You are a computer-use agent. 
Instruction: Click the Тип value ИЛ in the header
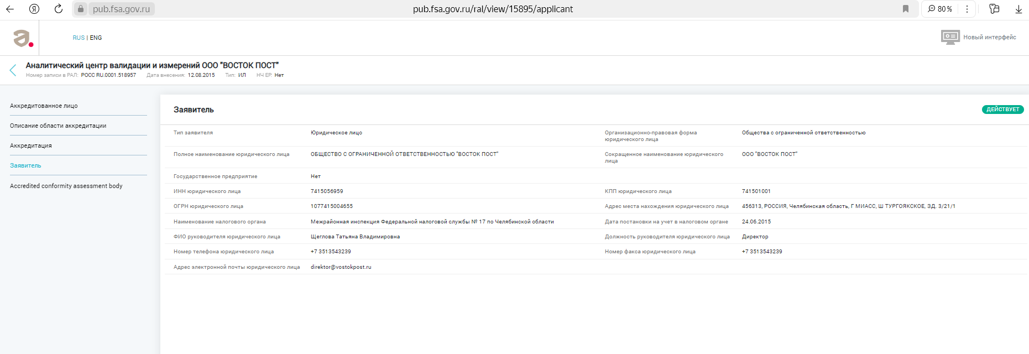(x=242, y=75)
